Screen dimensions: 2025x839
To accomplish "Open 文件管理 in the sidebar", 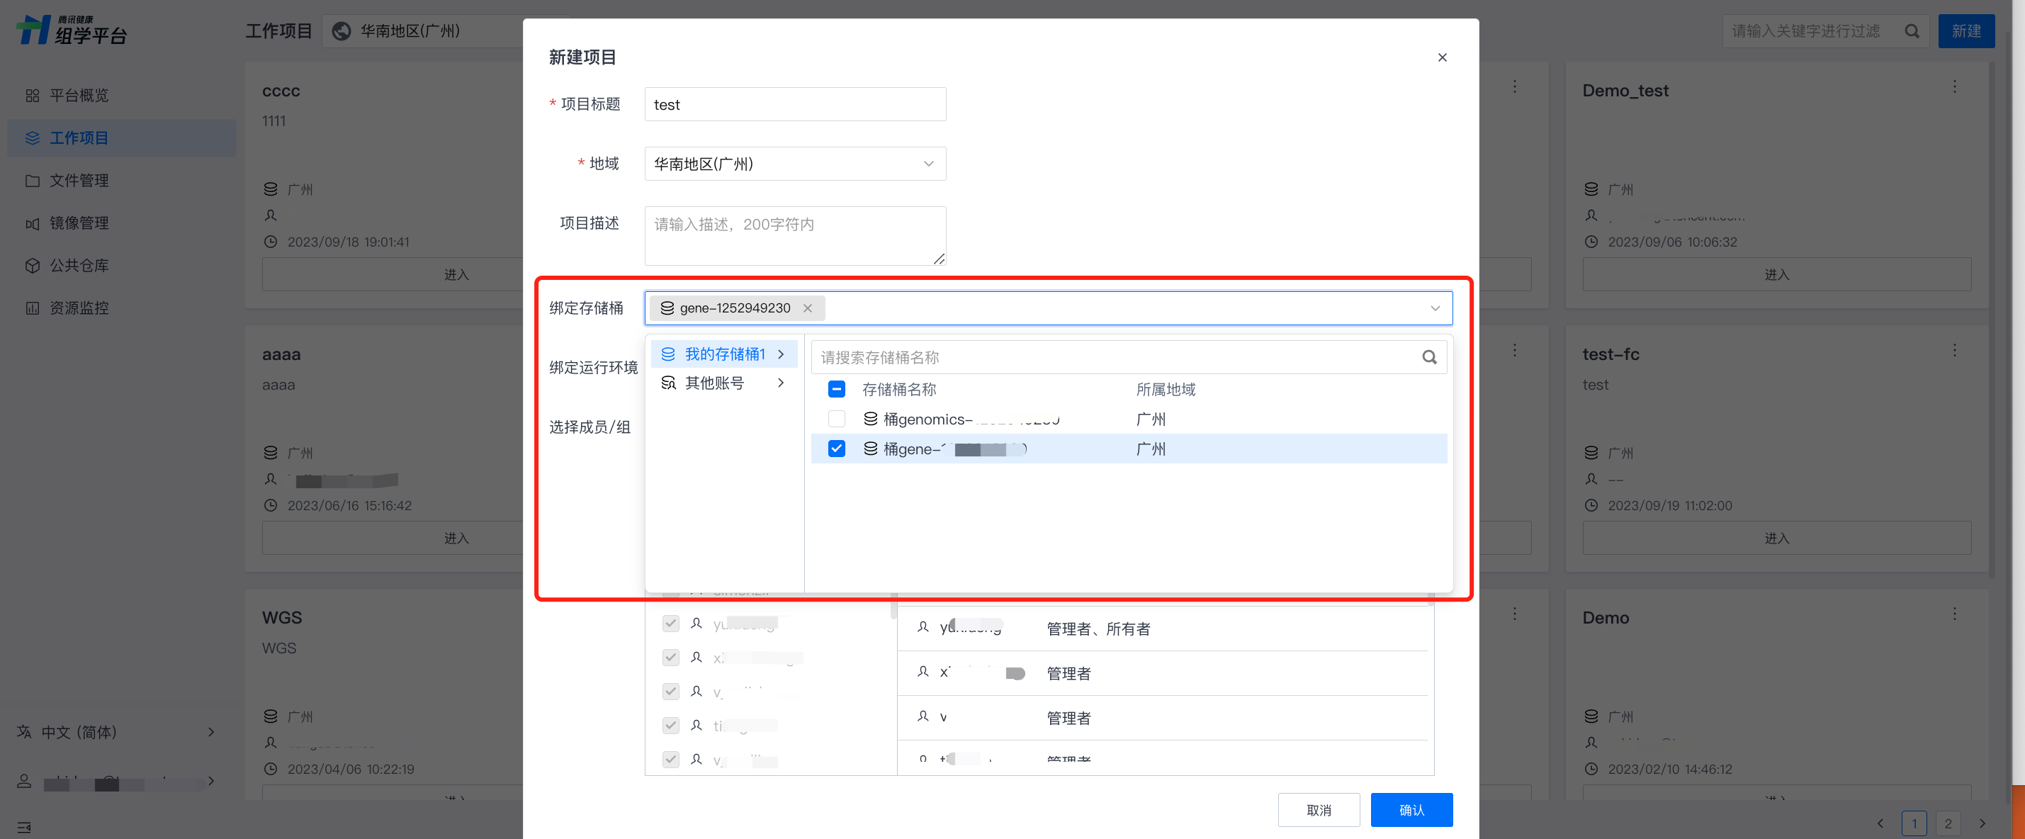I will (79, 181).
